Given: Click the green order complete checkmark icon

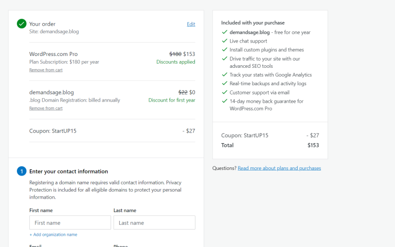Looking at the screenshot, I should [x=22, y=24].
